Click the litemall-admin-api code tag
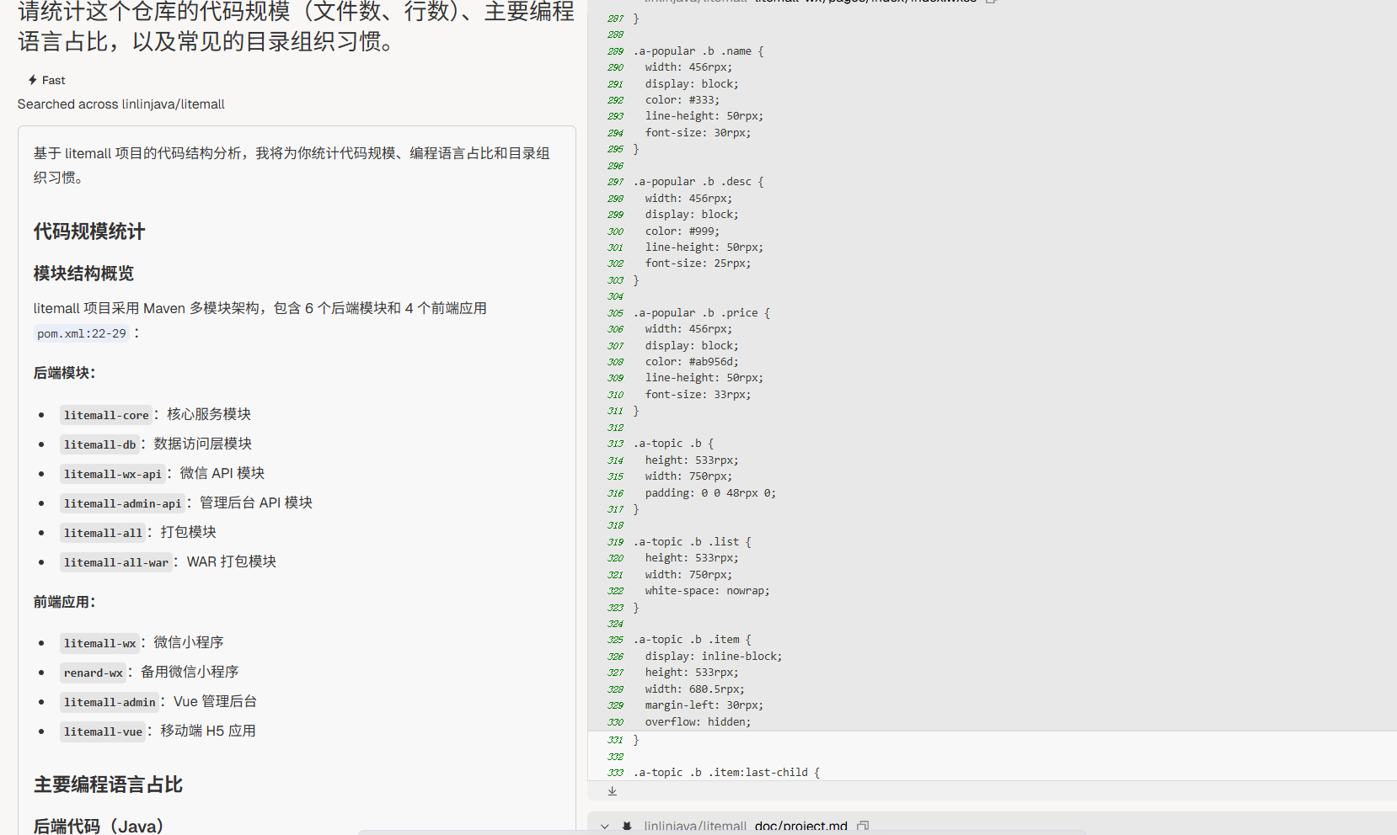The height and width of the screenshot is (835, 1397). (122, 503)
